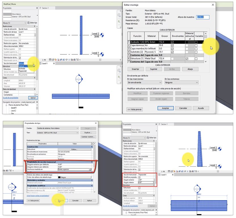Click Editar tipo icon in top-left Propiedades panel

tap(28, 23)
